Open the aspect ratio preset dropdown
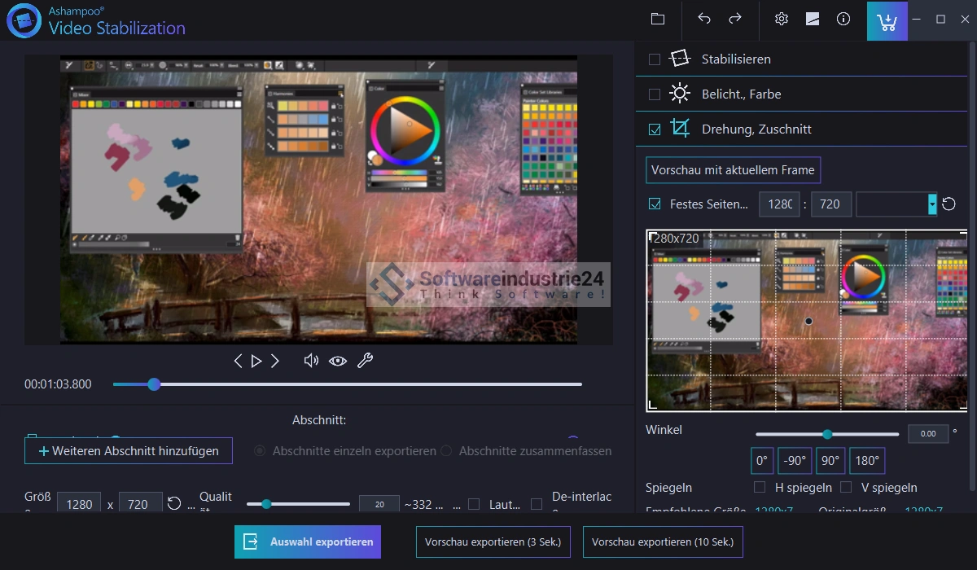This screenshot has height=570, width=977. point(932,204)
